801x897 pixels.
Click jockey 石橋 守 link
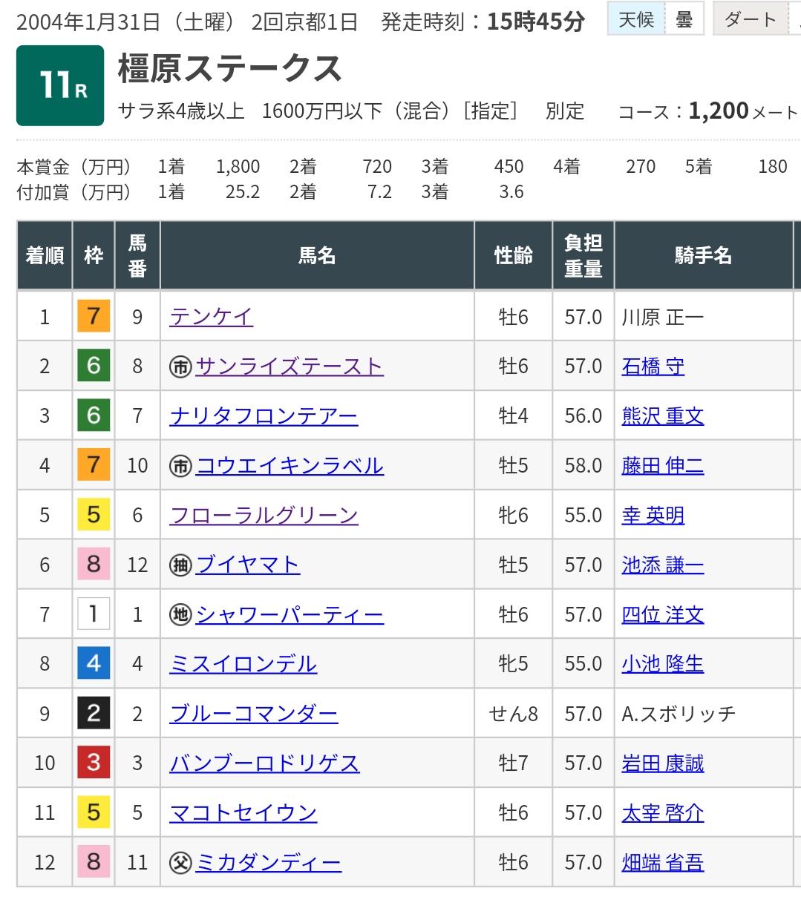pos(653,367)
